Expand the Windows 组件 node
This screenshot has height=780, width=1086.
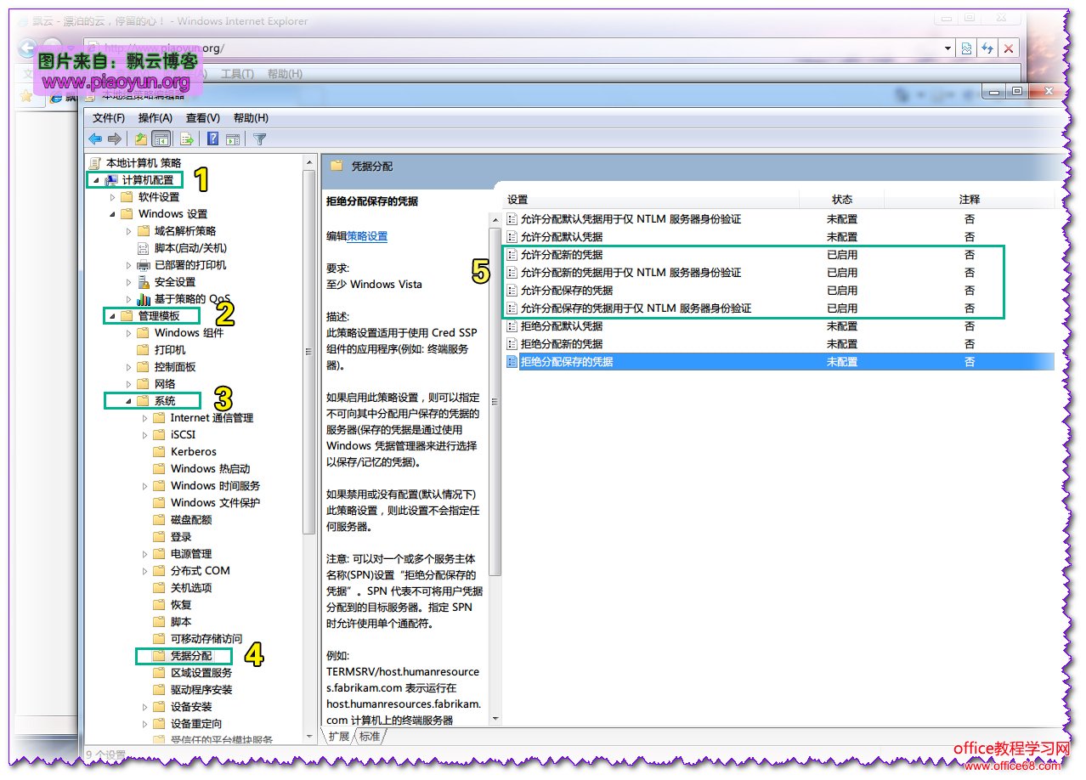pyautogui.click(x=128, y=333)
